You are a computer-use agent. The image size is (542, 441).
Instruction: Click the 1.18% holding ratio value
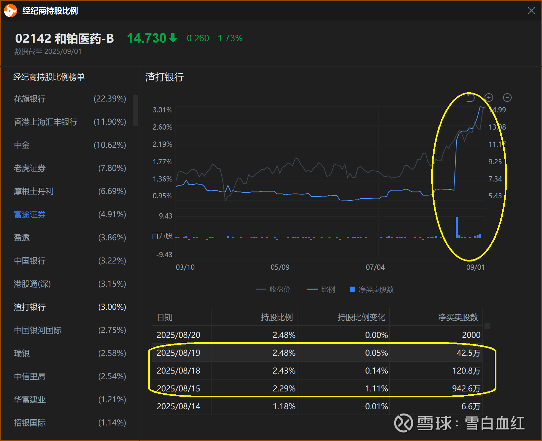click(x=284, y=406)
